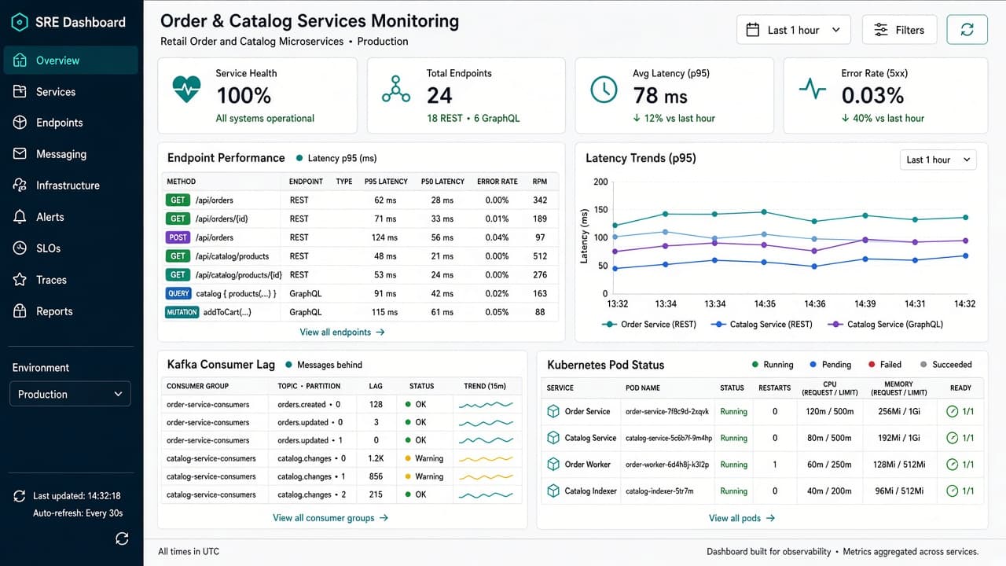Click the Total Endpoints nodes icon
This screenshot has height=566, width=1006.
click(x=396, y=90)
